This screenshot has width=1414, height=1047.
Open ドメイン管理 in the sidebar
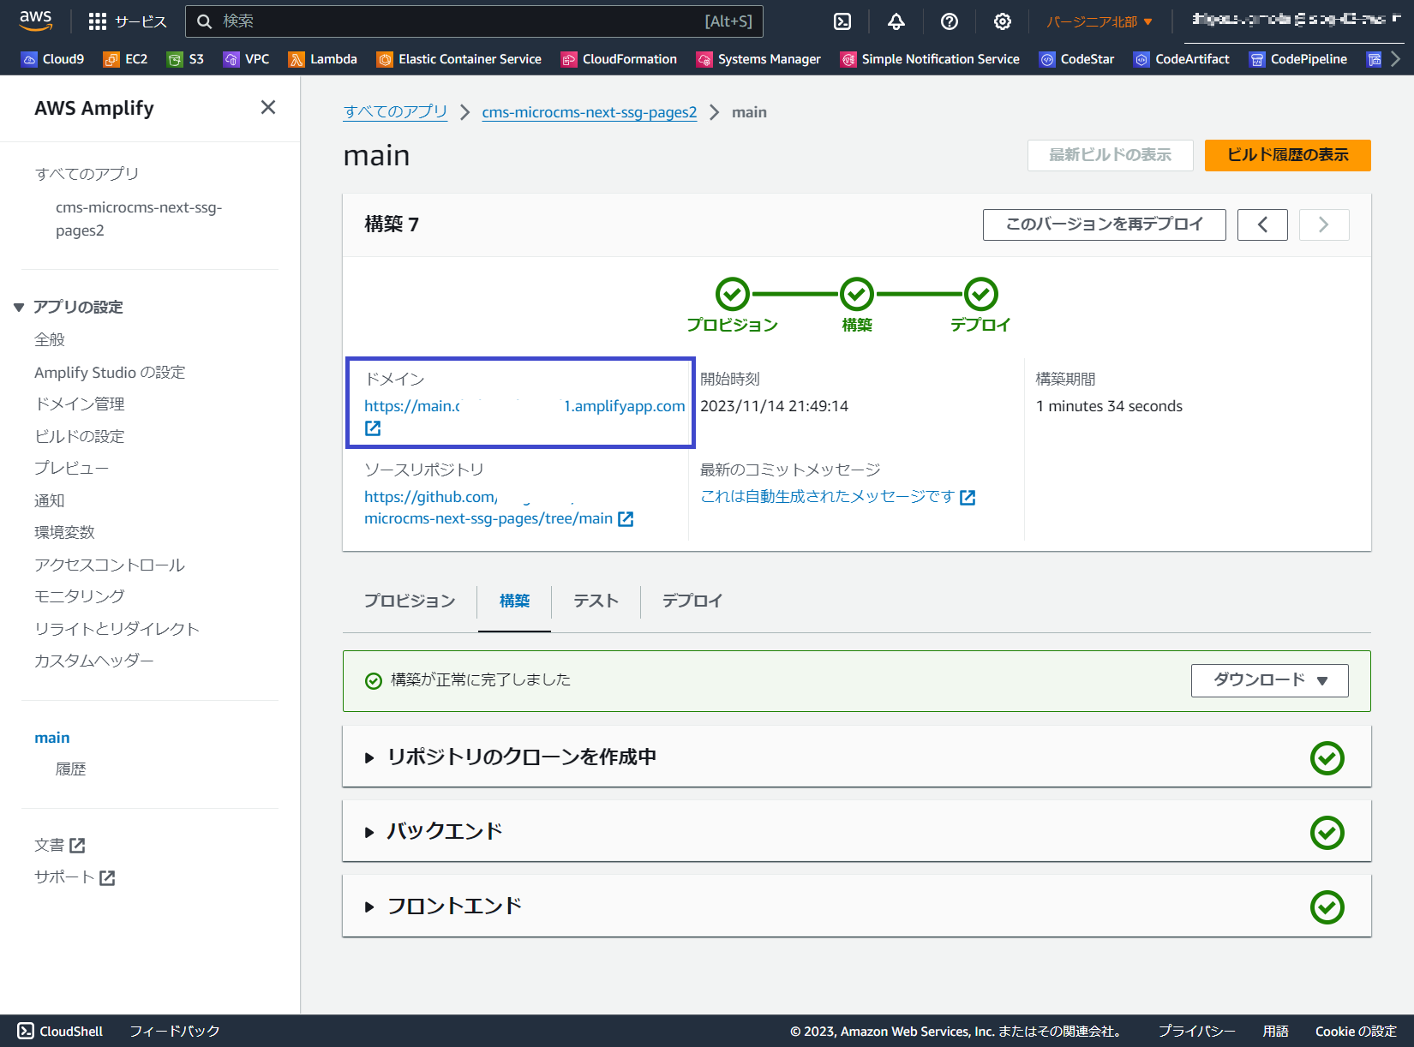coord(79,404)
